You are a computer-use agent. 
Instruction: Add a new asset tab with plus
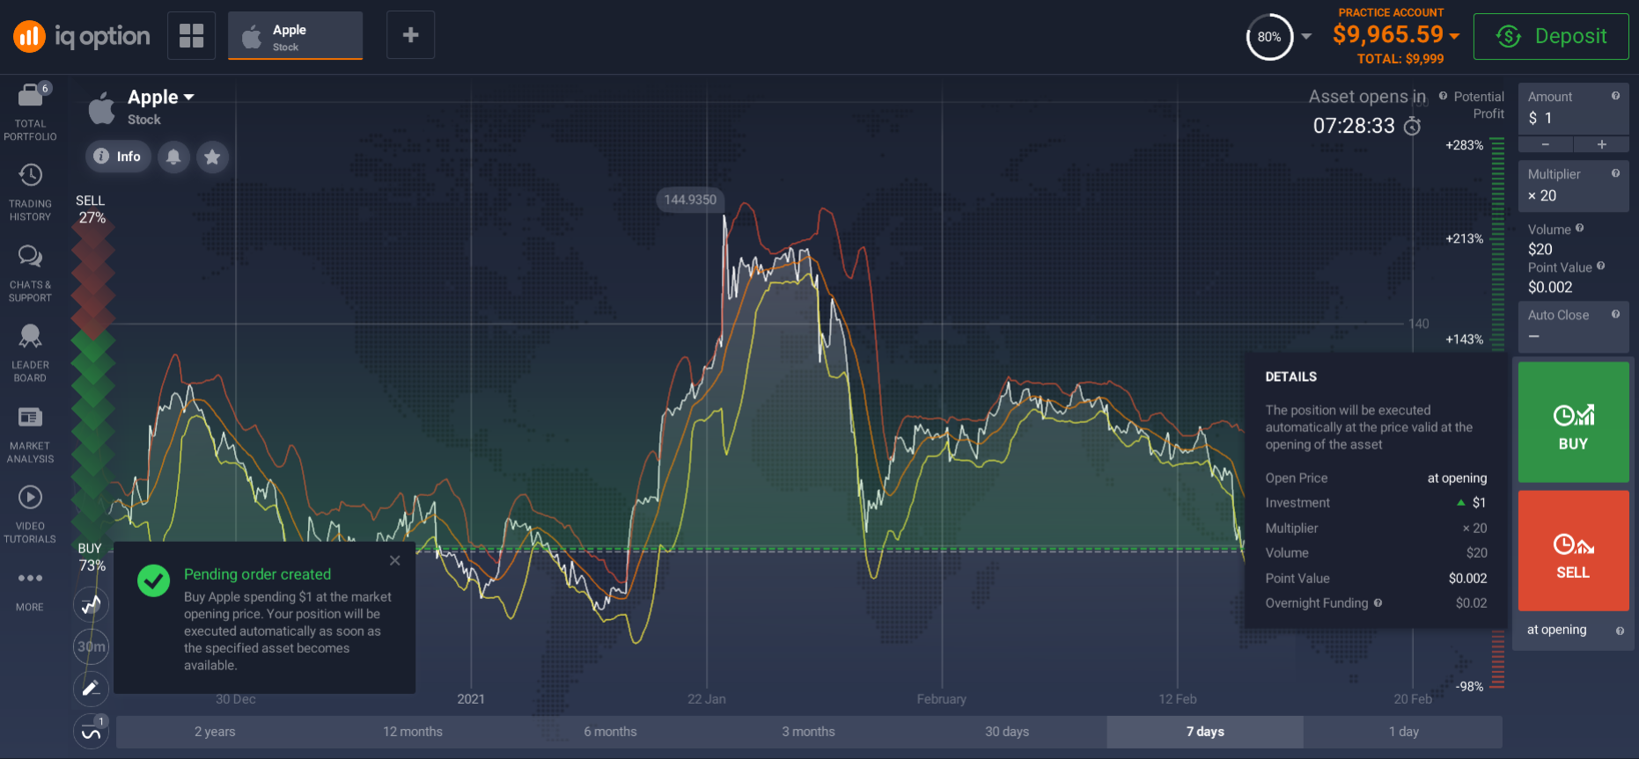pos(410,35)
